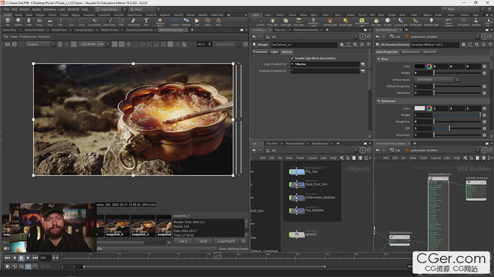Screen dimensions: 494x277
Task: Click the Load PostFX button
Action: 226,241
